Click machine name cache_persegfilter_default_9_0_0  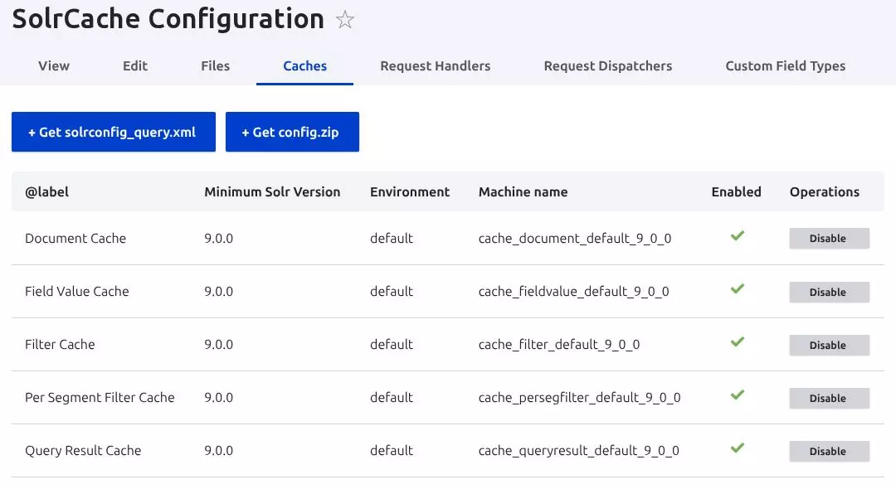(x=579, y=398)
